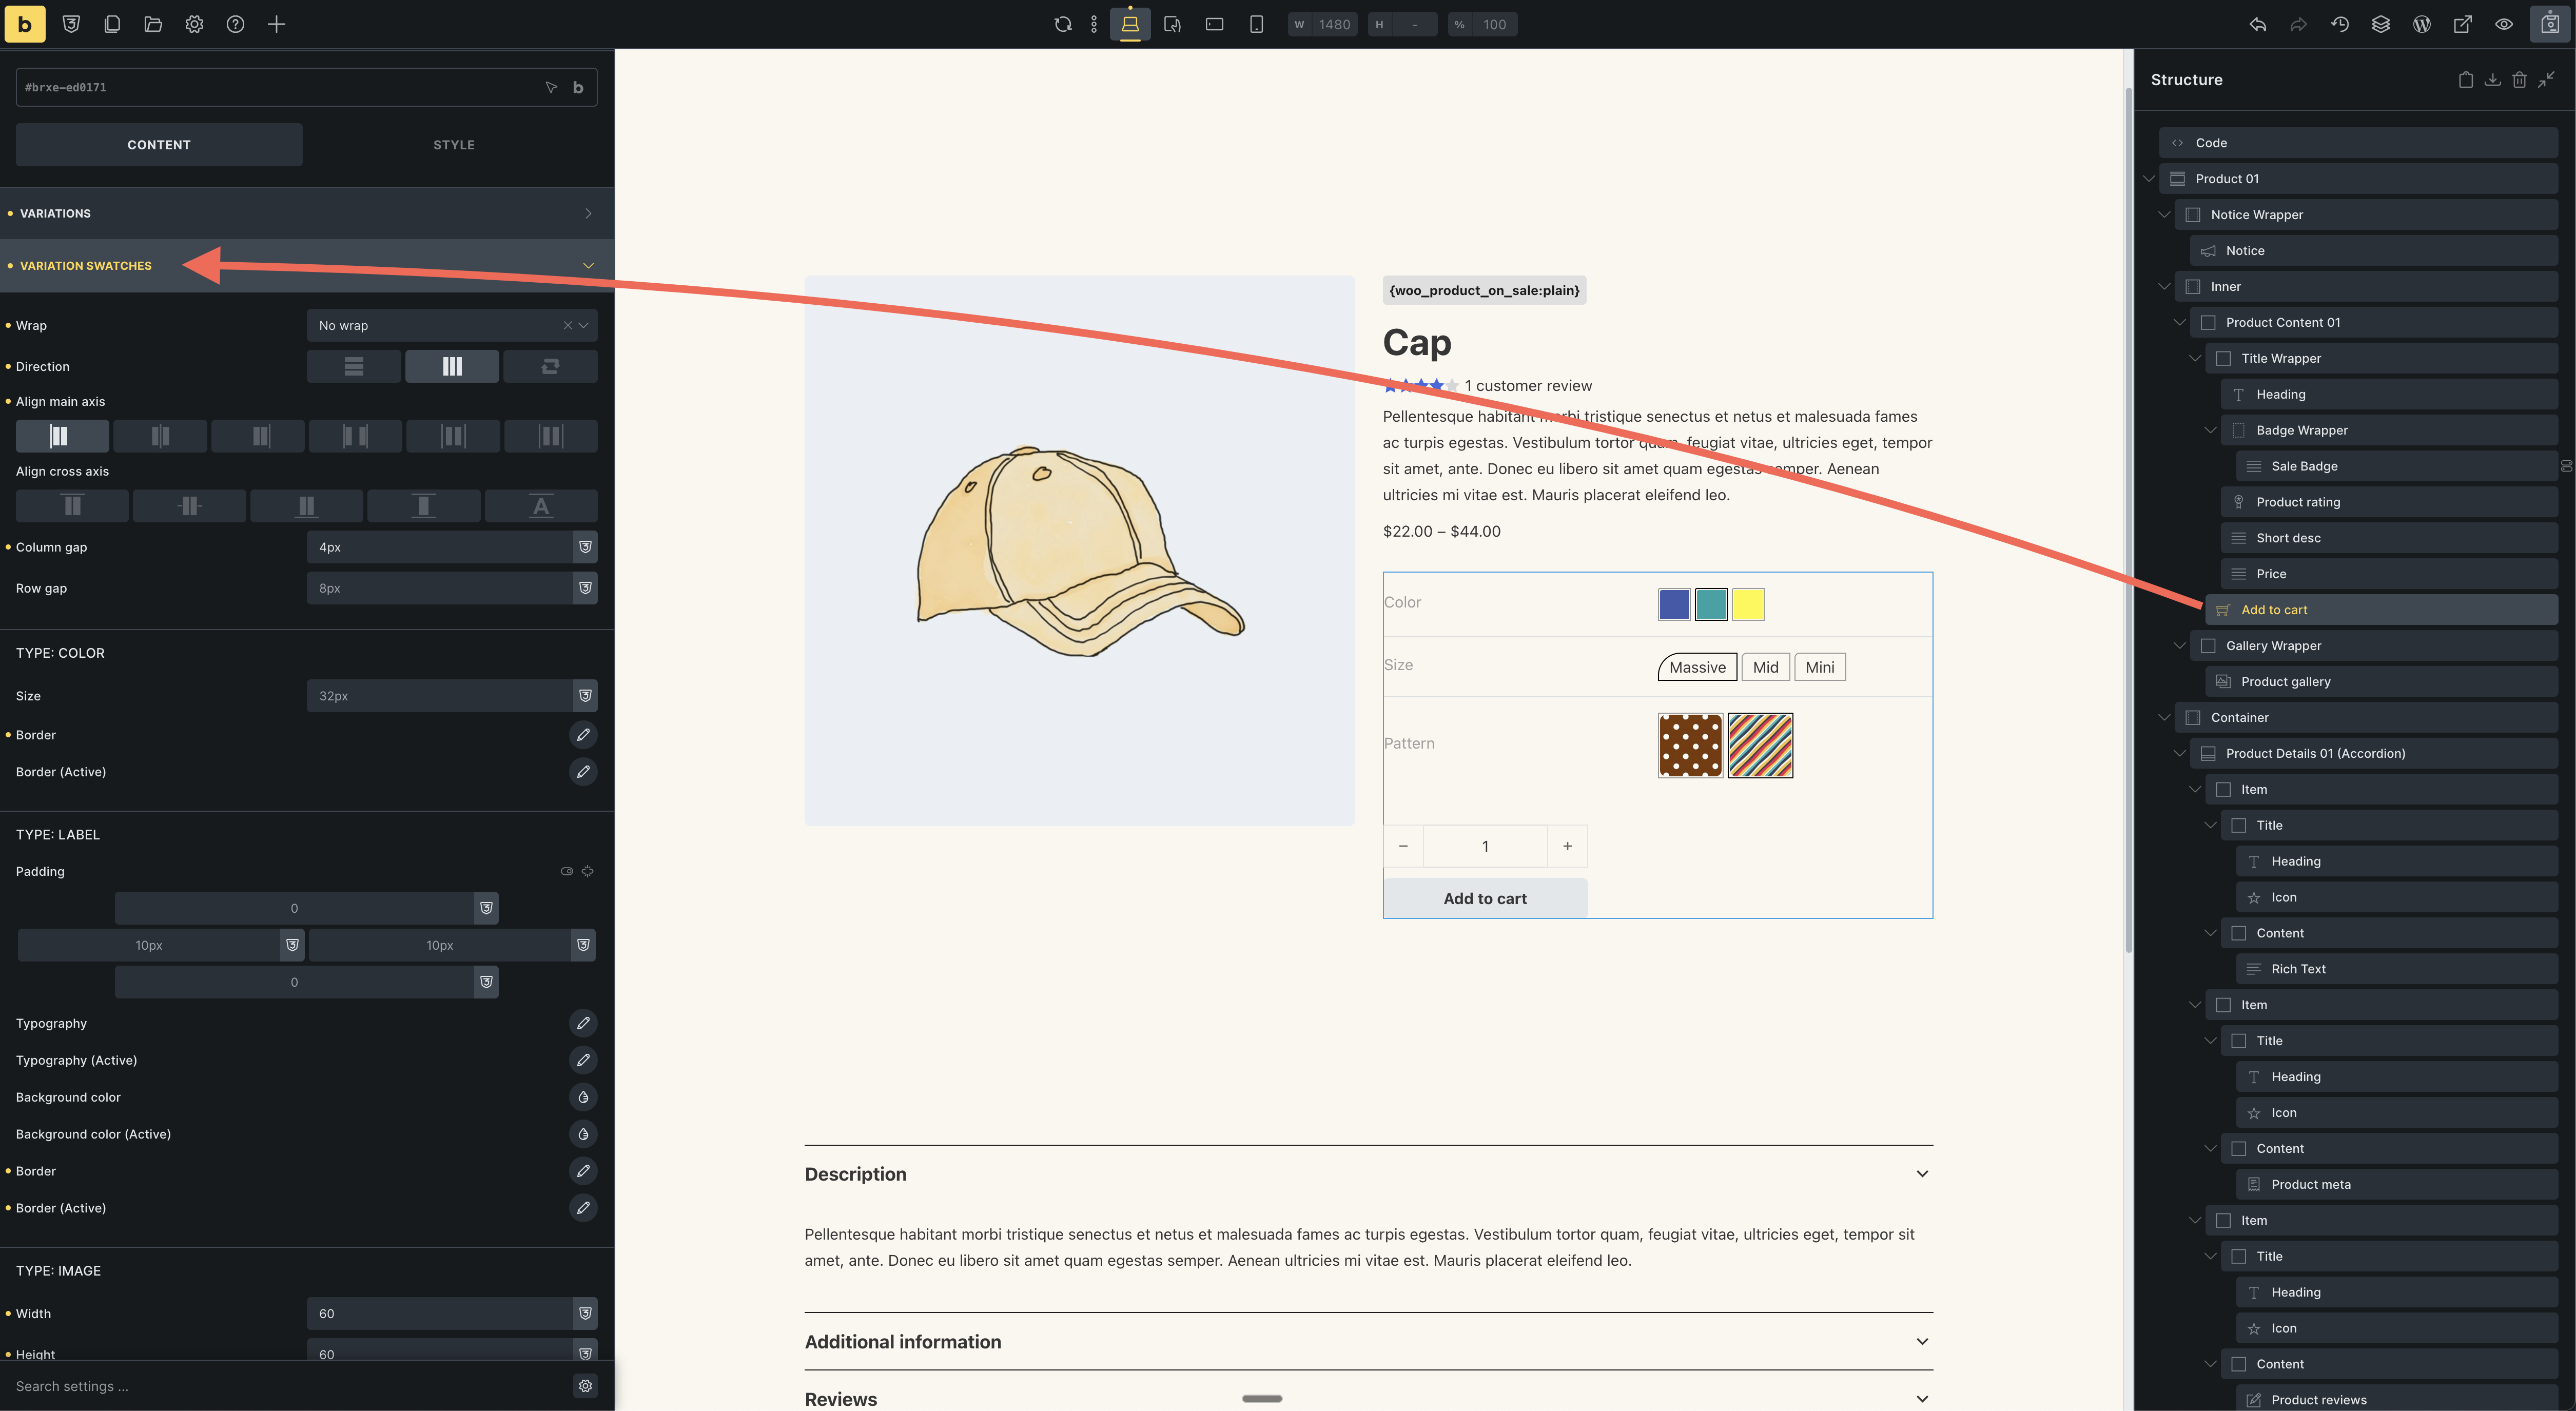Set direction to horizontal row

(x=451, y=367)
